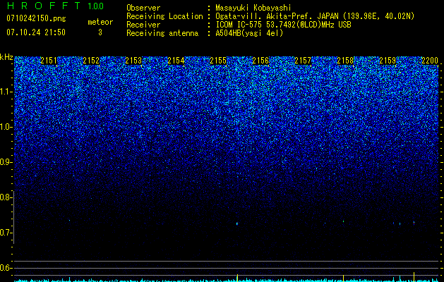Click the 0.9 kHz axis label
Viewport: 444px width, 282px height.
5,162
